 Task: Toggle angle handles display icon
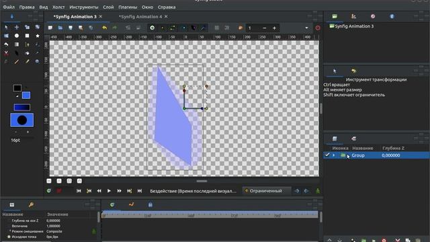click(203, 28)
